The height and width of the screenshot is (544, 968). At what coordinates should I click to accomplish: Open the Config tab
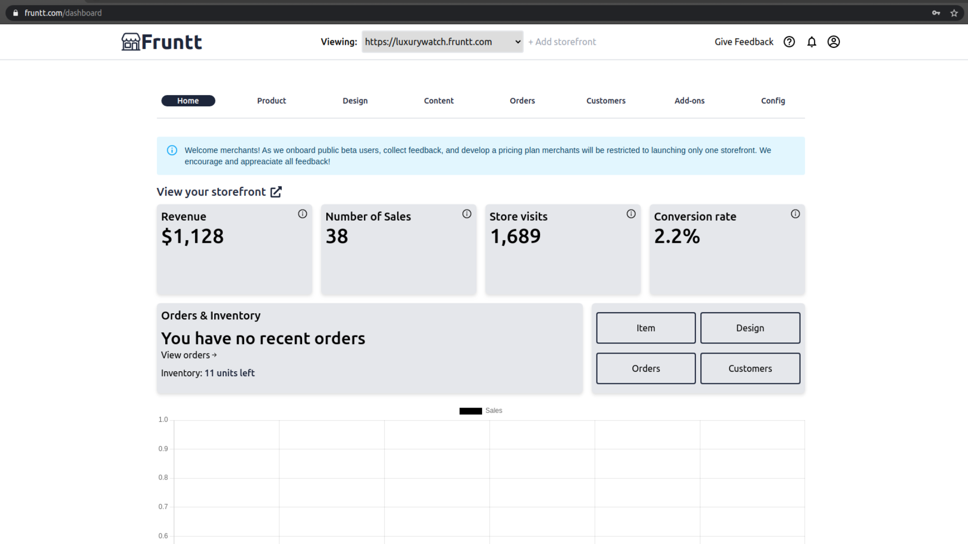tap(773, 101)
